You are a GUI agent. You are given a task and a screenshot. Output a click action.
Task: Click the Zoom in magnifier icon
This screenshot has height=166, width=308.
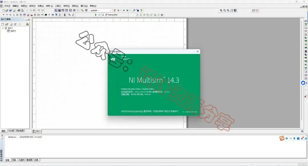click(221, 10)
